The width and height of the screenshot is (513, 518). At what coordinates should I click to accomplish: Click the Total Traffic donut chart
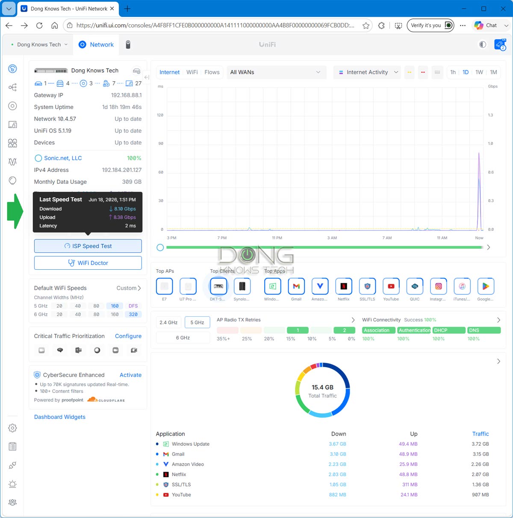pyautogui.click(x=323, y=390)
